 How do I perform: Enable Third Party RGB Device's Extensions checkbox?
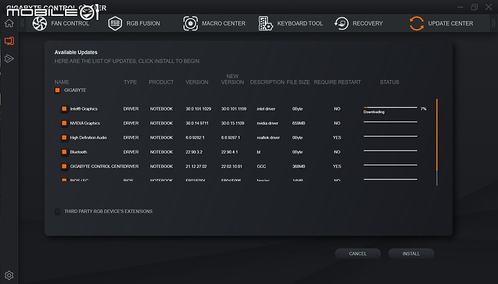pos(57,211)
